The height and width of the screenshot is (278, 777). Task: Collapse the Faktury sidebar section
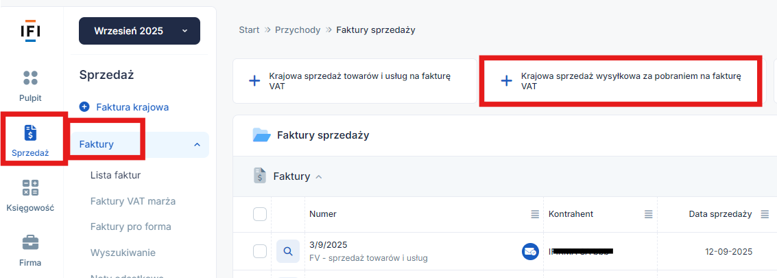(197, 144)
